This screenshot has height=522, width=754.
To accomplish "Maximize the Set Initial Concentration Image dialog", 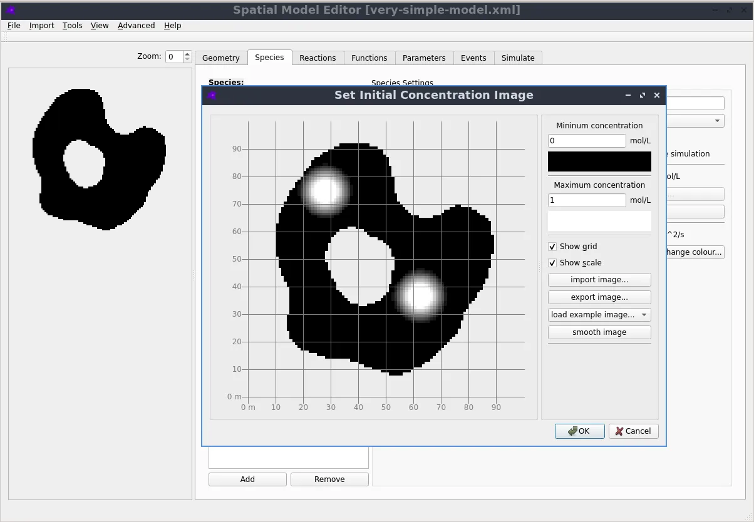I will (643, 95).
